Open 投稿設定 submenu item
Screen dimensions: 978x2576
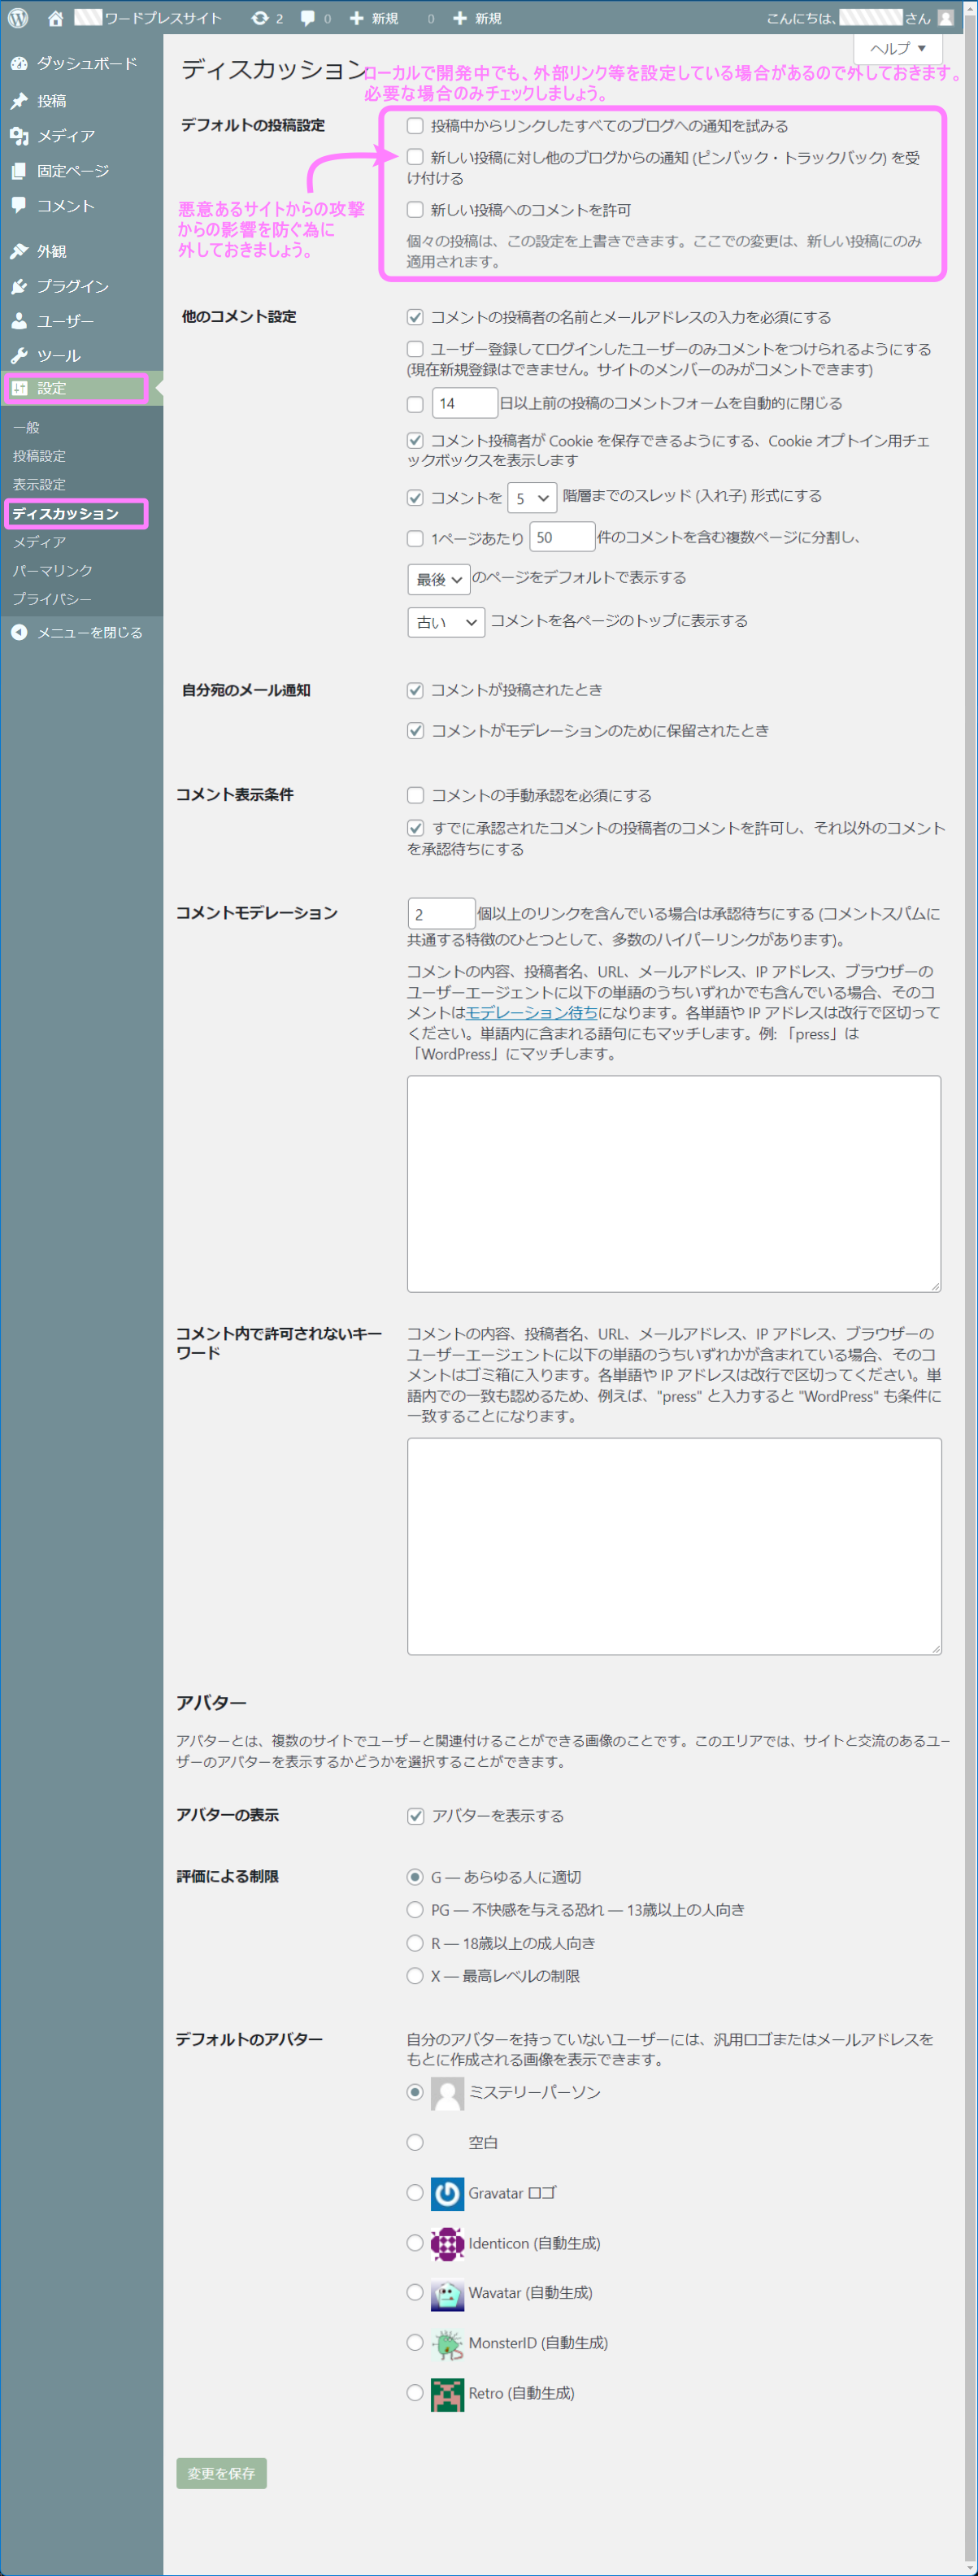pyautogui.click(x=39, y=456)
